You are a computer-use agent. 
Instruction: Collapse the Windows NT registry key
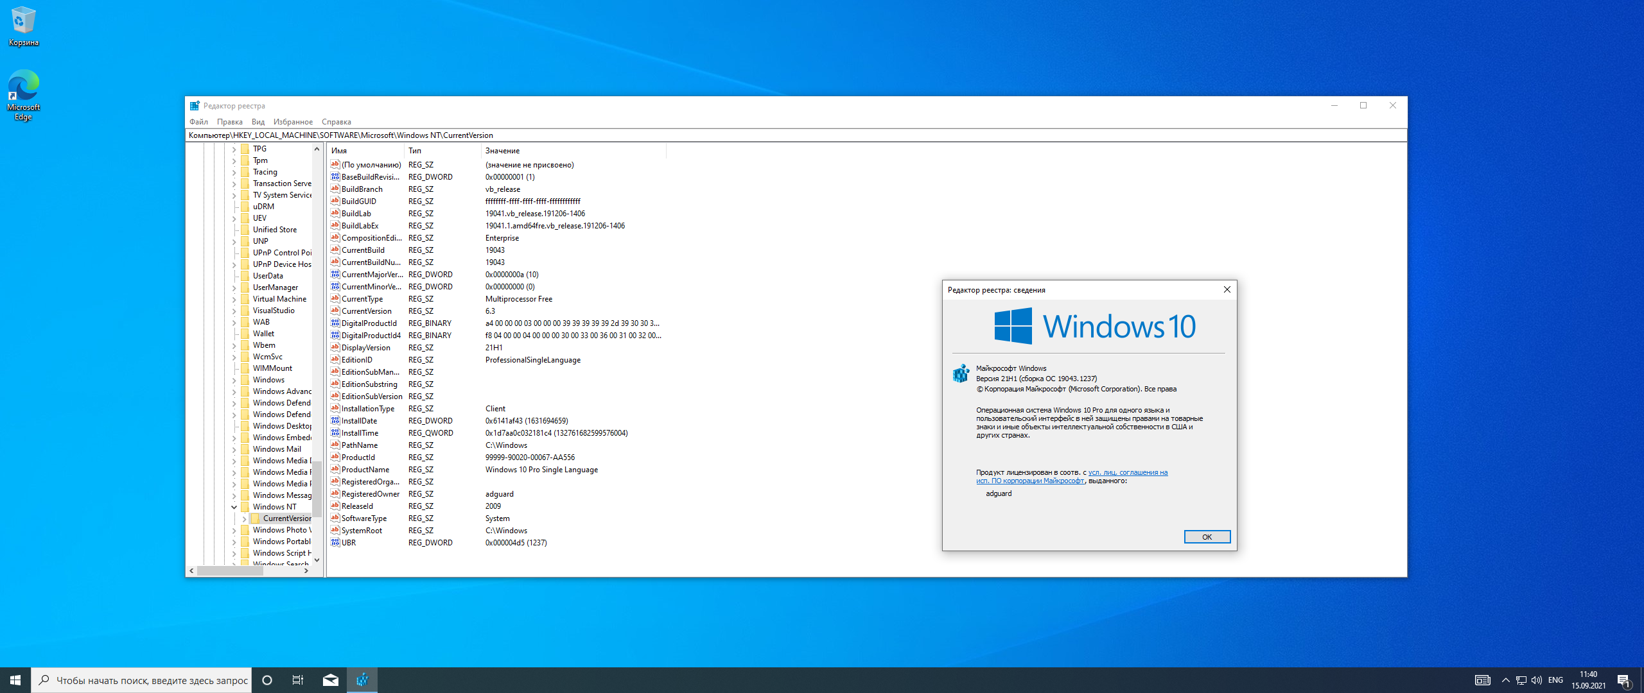pos(234,507)
